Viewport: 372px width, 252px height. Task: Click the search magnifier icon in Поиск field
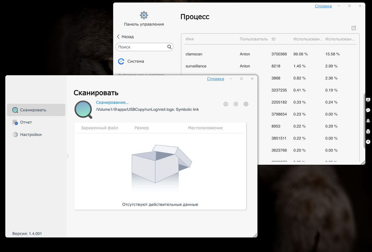[169, 47]
